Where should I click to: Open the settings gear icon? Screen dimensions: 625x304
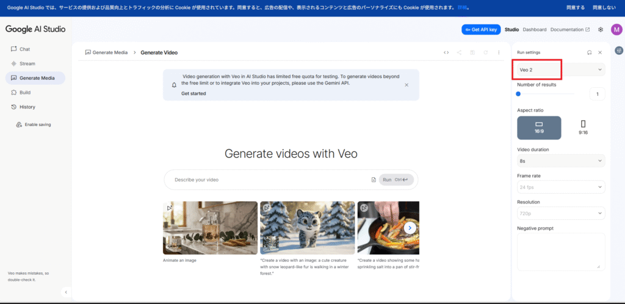601,29
